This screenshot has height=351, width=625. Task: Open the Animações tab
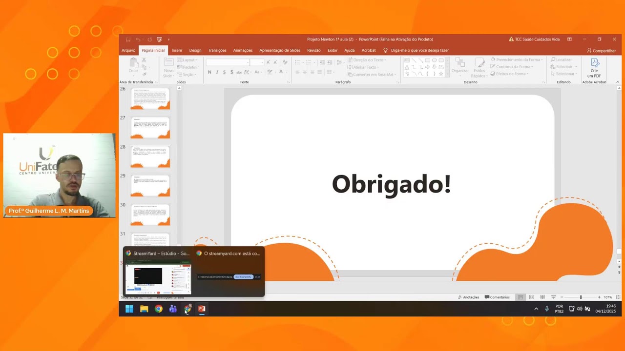tap(243, 50)
